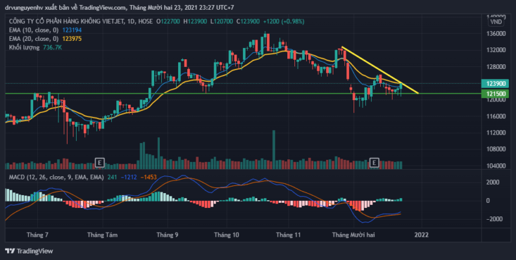Screen dimensions: 516x260
Task: Click the CÔNG TY CỔ PHẦN HÀNG KHÔNG VIETJET title
Action: pos(66,21)
